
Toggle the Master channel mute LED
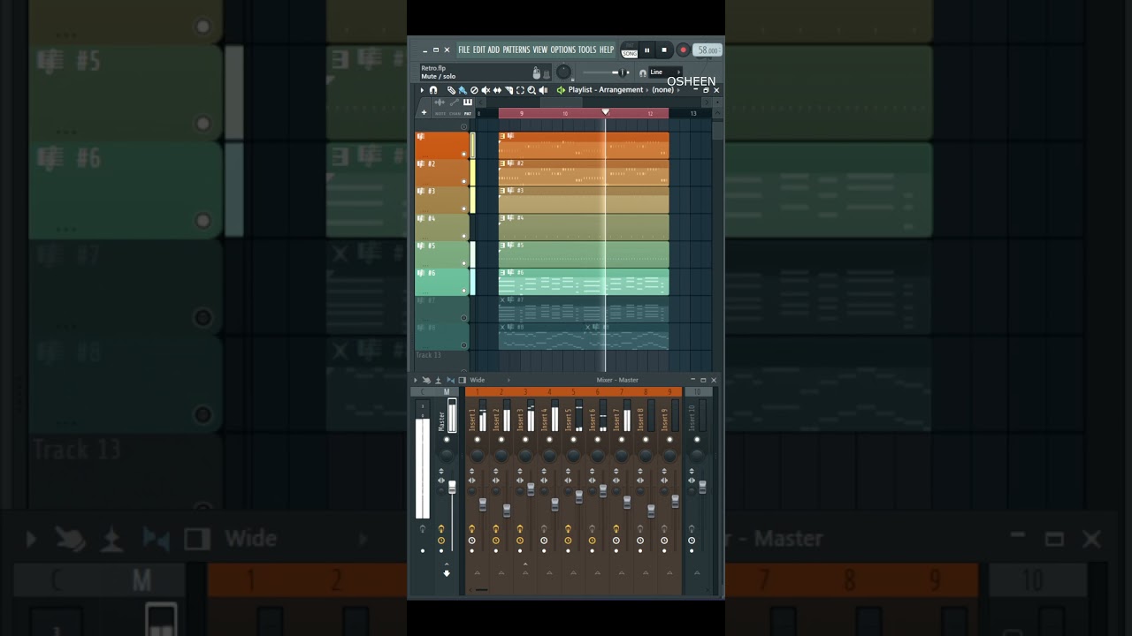click(x=447, y=439)
